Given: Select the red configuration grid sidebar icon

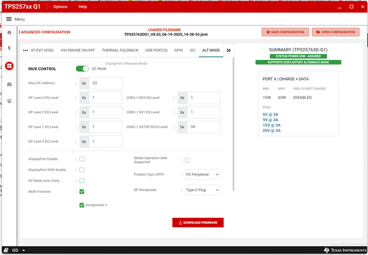Looking at the screenshot, I should pos(9,66).
